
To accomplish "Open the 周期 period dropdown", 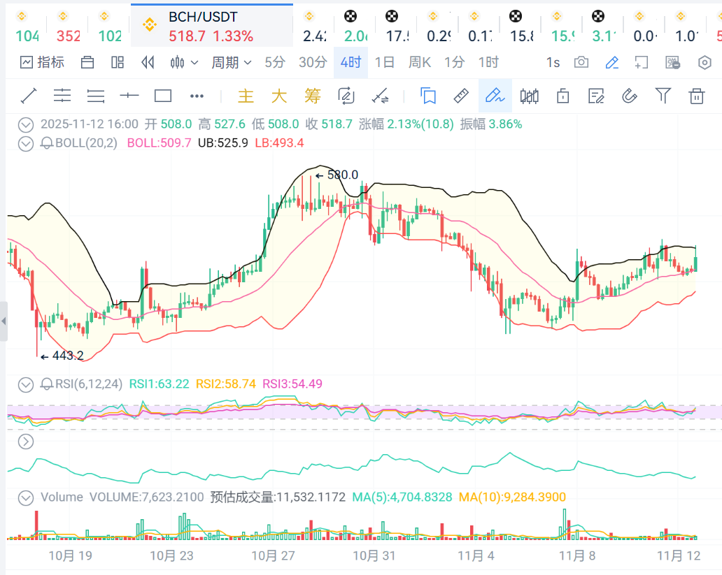I will click(232, 62).
